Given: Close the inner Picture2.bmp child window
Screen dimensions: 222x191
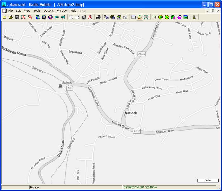Looking at the screenshot, I should click(x=218, y=11).
